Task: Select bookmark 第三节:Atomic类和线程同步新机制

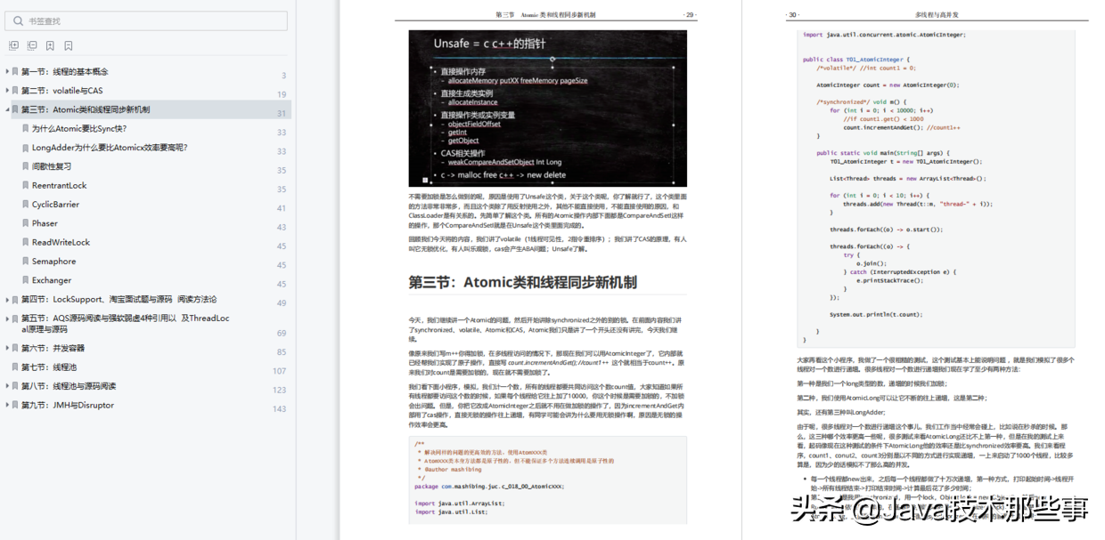Action: pyautogui.click(x=86, y=110)
